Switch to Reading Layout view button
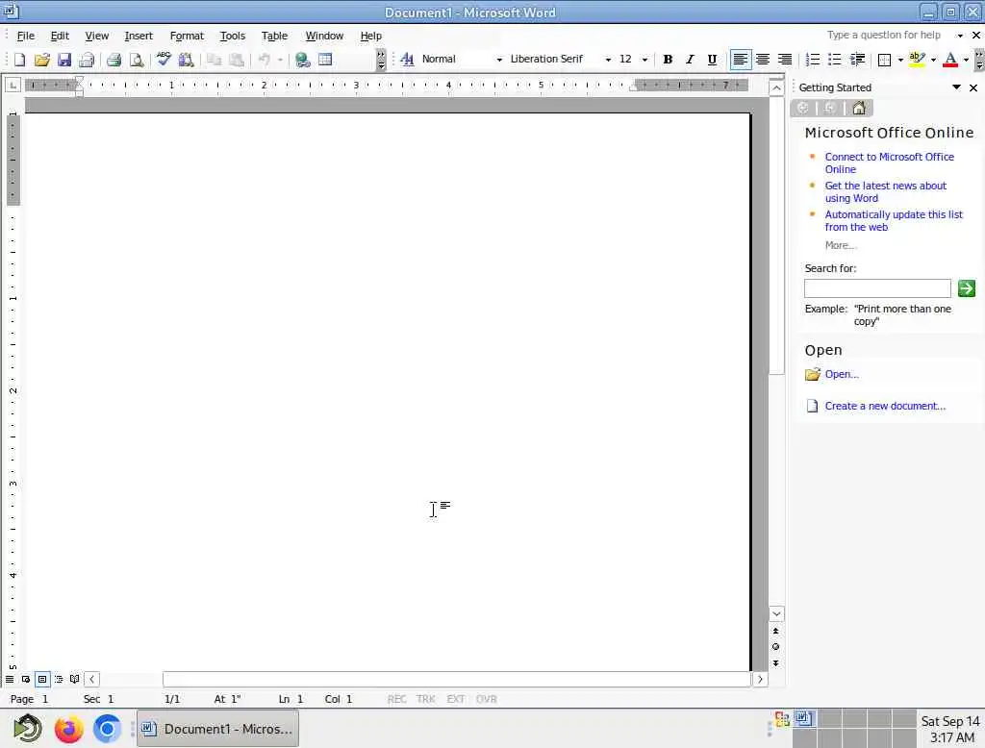Viewport: 985px width, 748px height. tap(75, 679)
